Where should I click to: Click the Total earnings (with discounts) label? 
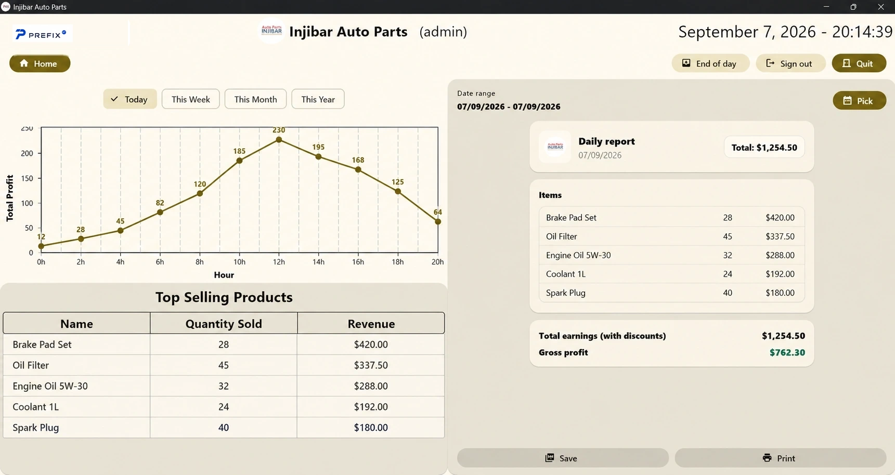point(602,336)
